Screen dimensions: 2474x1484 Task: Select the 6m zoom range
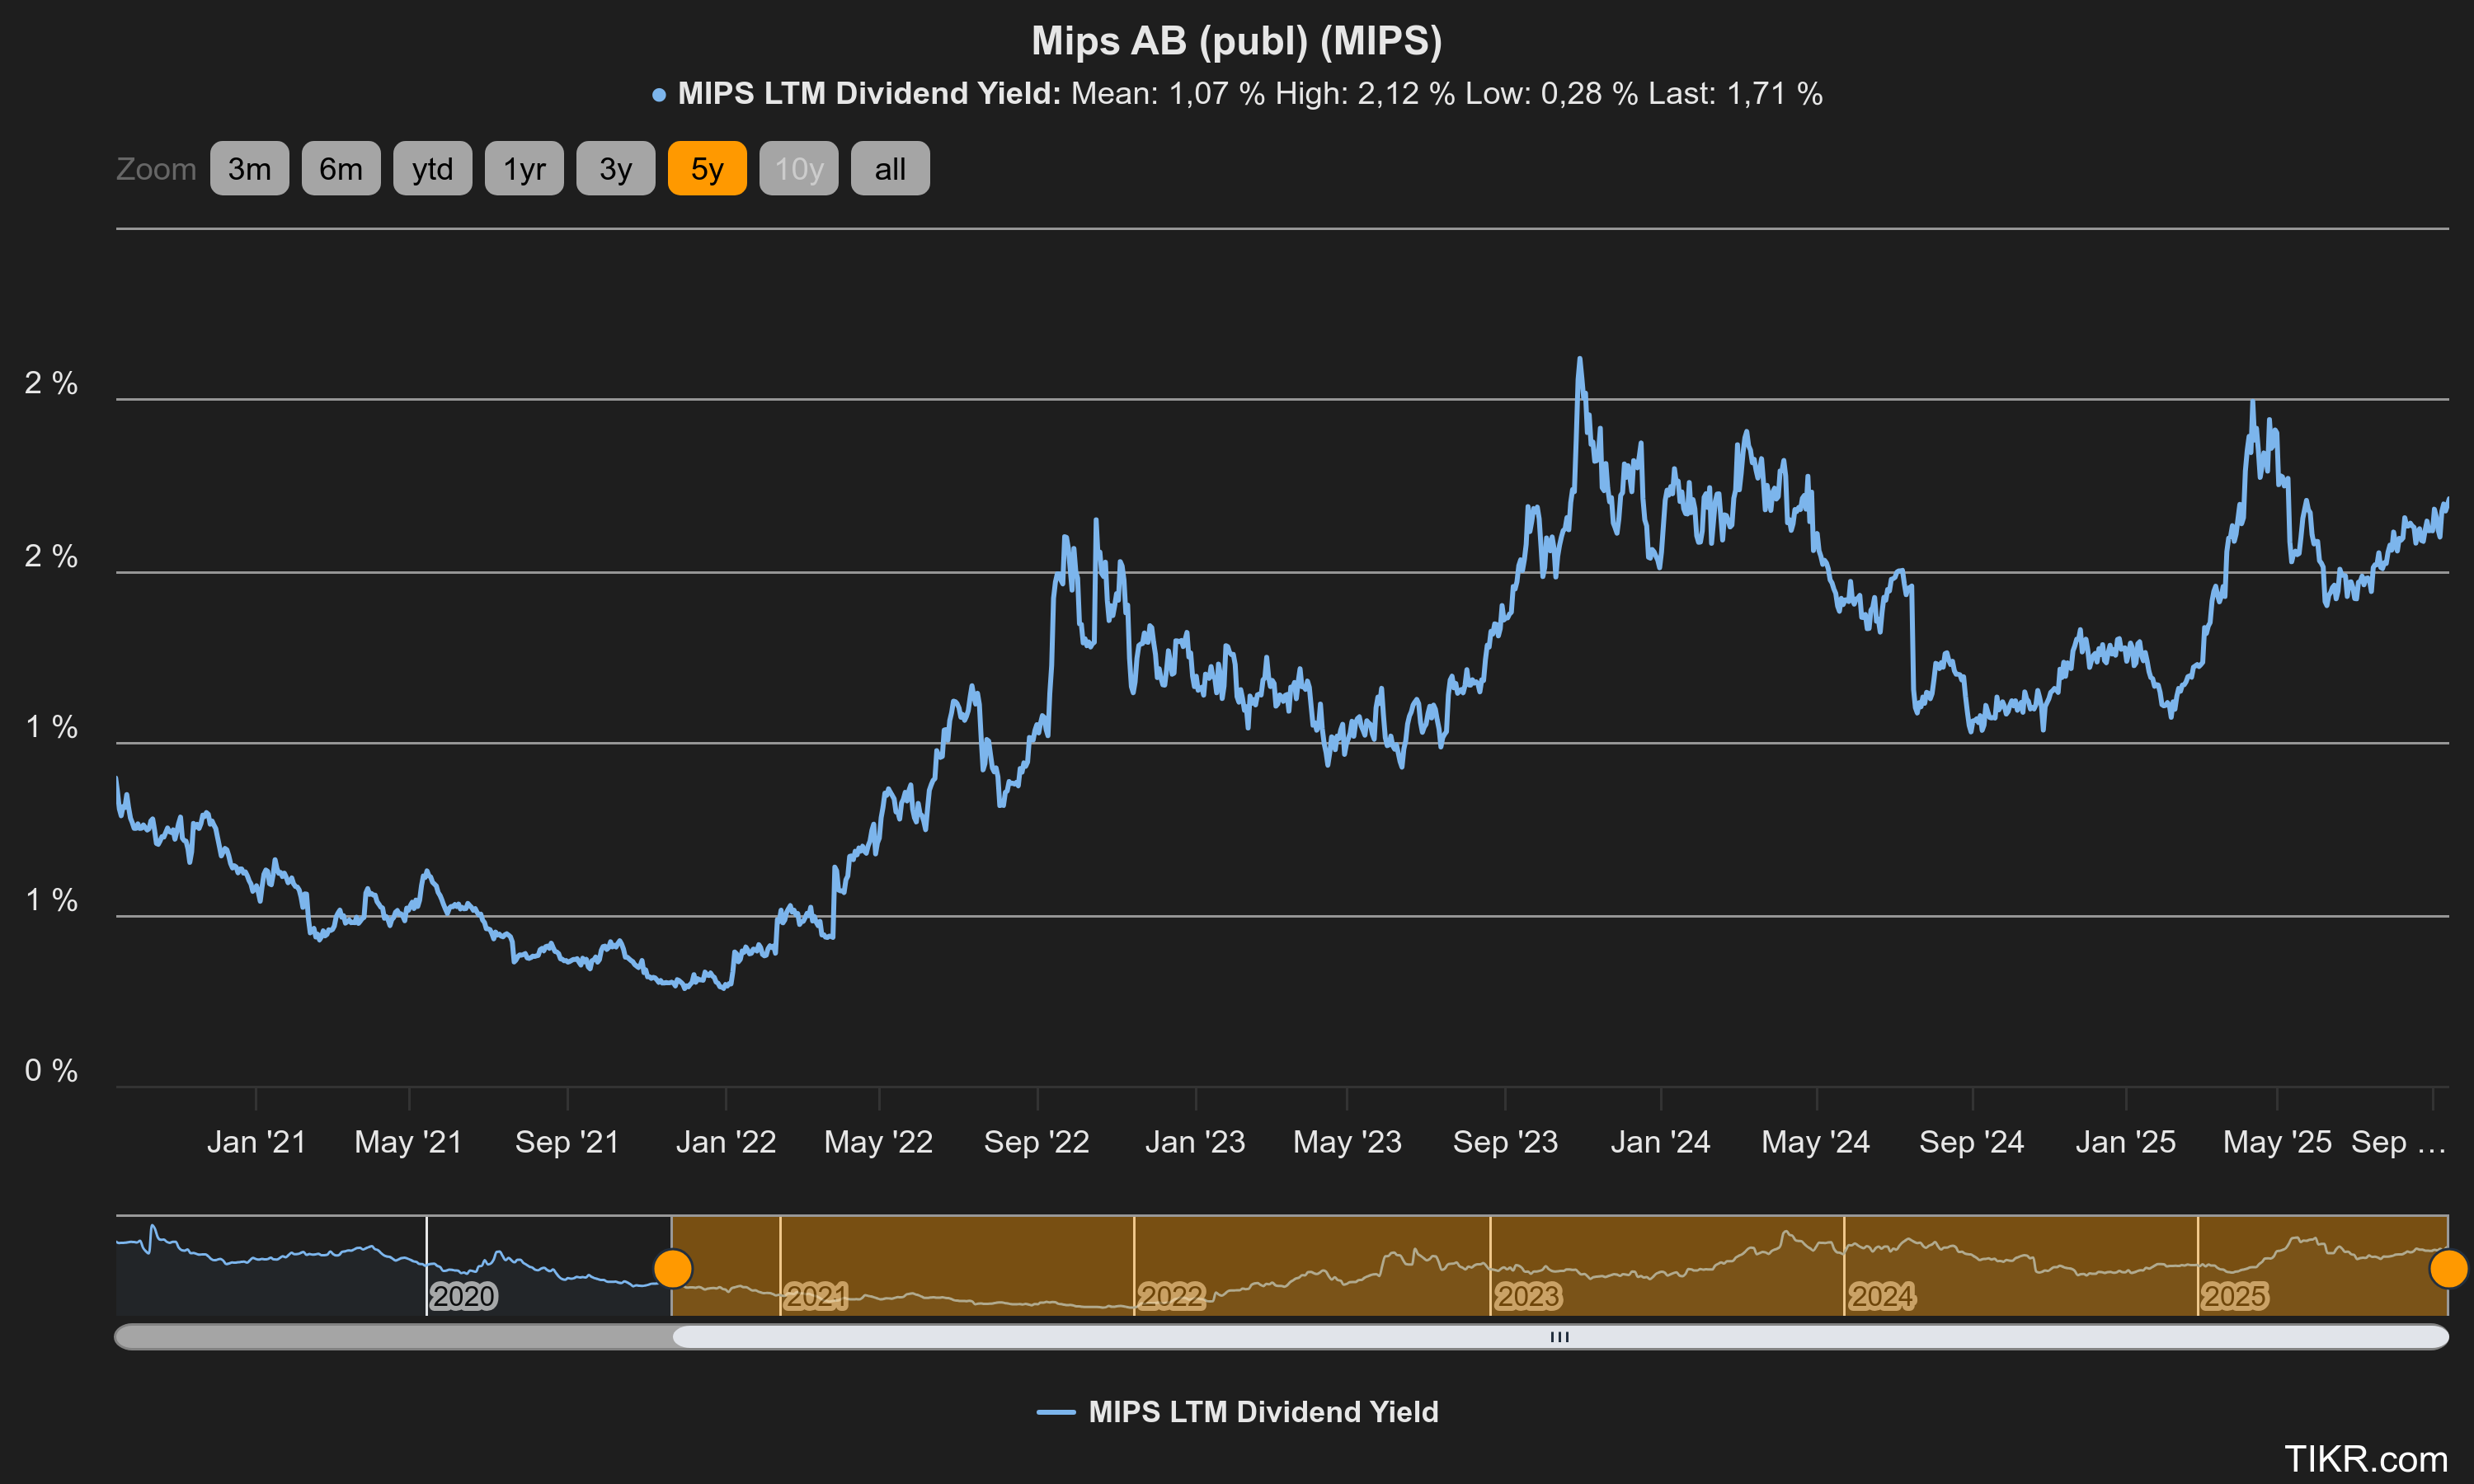[x=340, y=168]
